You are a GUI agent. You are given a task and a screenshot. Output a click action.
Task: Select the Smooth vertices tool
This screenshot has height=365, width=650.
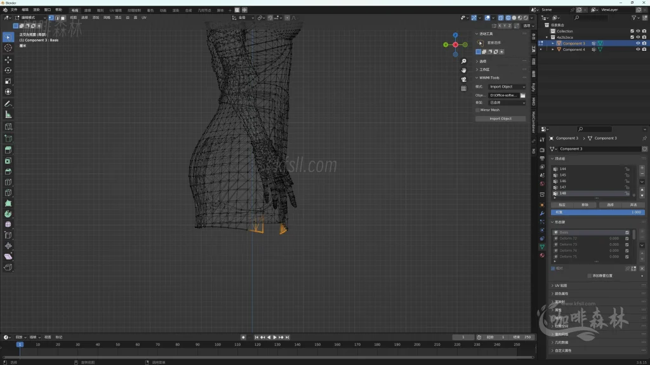8,224
